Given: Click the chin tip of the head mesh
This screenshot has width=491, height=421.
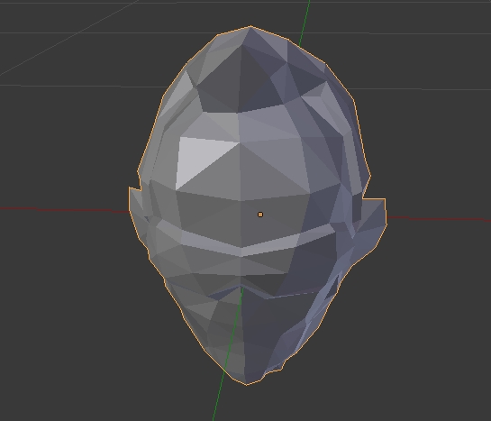Looking at the screenshot, I should pyautogui.click(x=247, y=382).
